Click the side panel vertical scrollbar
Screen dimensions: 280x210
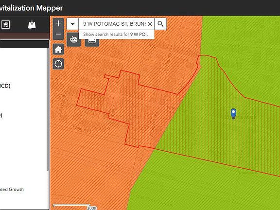[48, 109]
